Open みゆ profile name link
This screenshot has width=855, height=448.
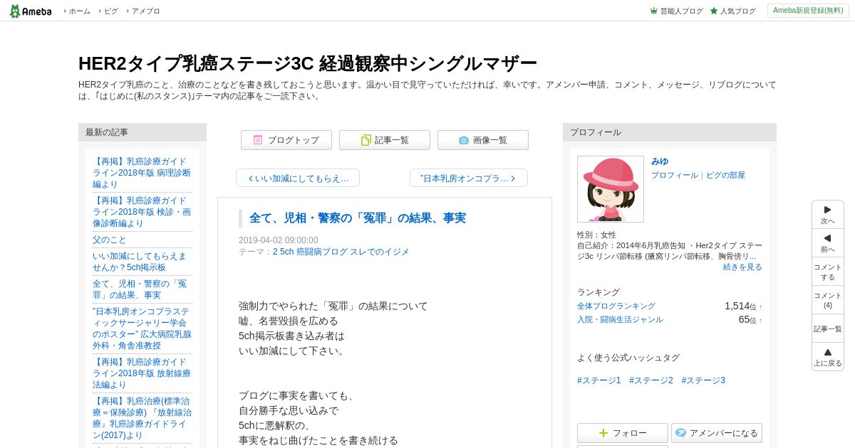click(660, 161)
